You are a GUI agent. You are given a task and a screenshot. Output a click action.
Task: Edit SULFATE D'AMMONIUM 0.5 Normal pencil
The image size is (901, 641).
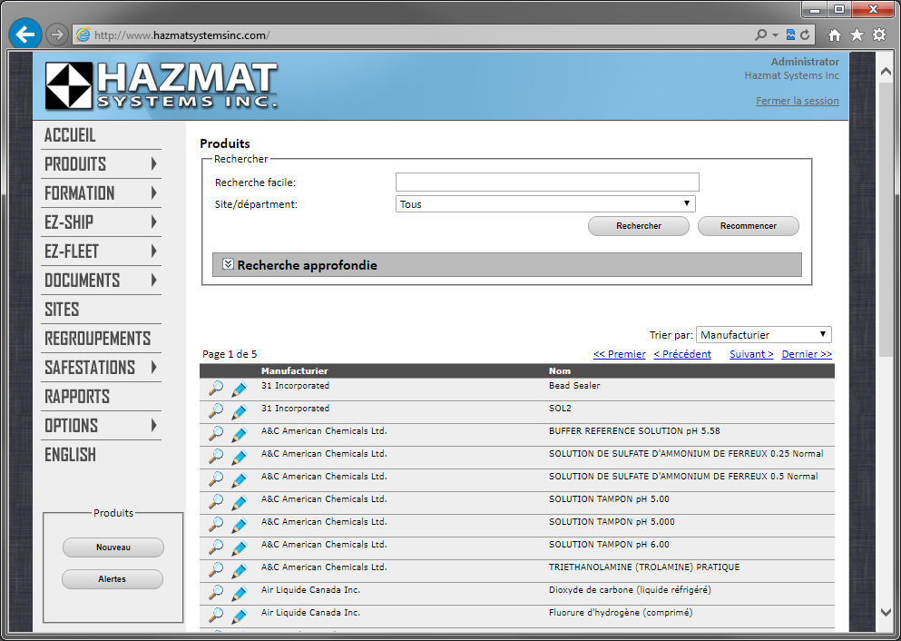pos(239,480)
